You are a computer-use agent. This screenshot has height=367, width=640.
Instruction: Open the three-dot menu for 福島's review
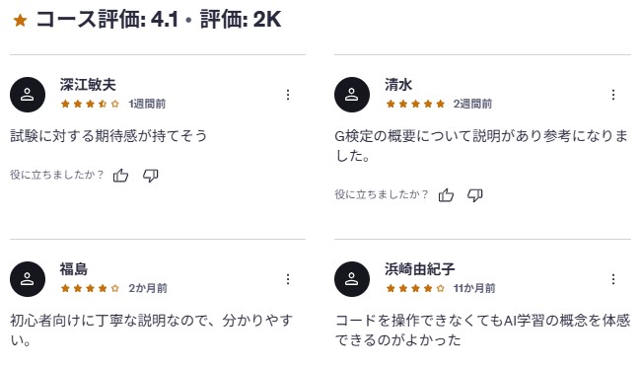coord(288,279)
